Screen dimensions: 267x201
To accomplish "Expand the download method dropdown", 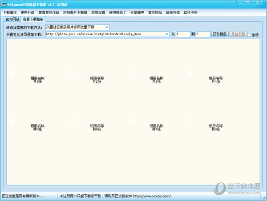I will [107, 27].
